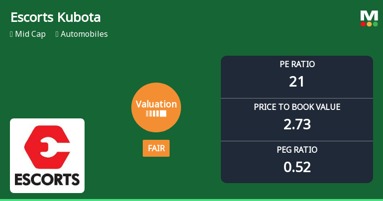This screenshot has height=201, width=383.
Task: Click the red dot under M logo
Action: coord(363,24)
